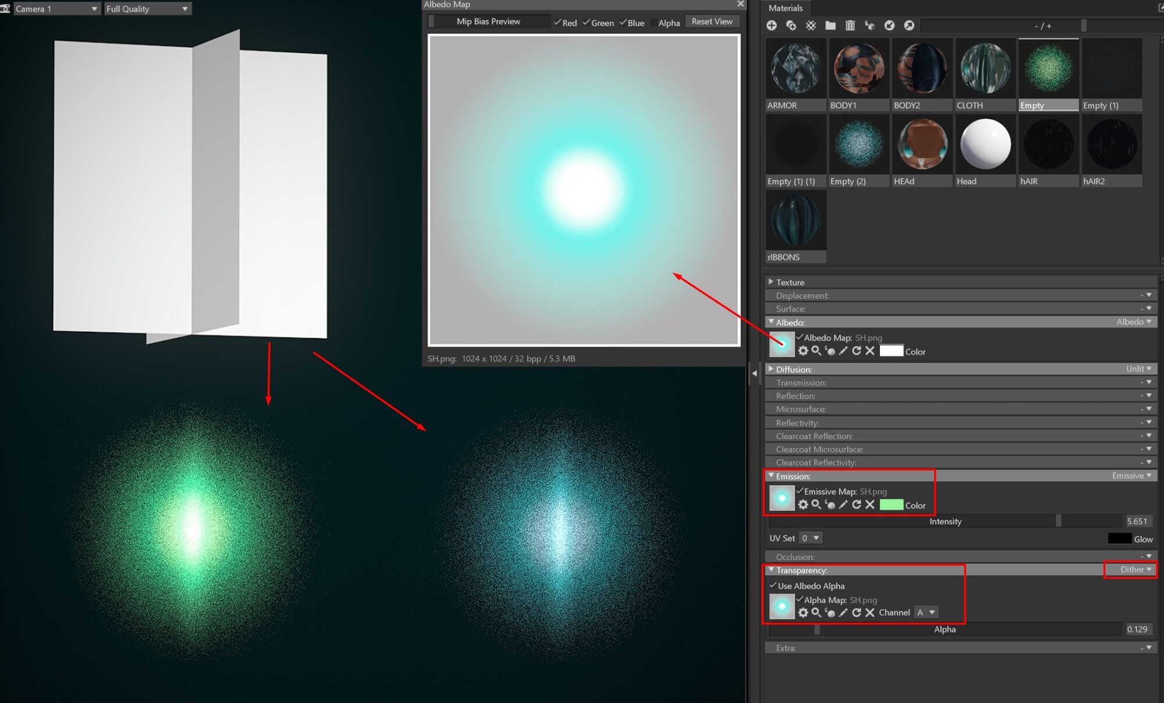
Task: Open the Camera 1 dropdown
Action: [56, 9]
